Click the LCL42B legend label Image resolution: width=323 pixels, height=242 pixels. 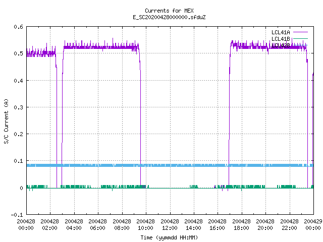point(281,45)
